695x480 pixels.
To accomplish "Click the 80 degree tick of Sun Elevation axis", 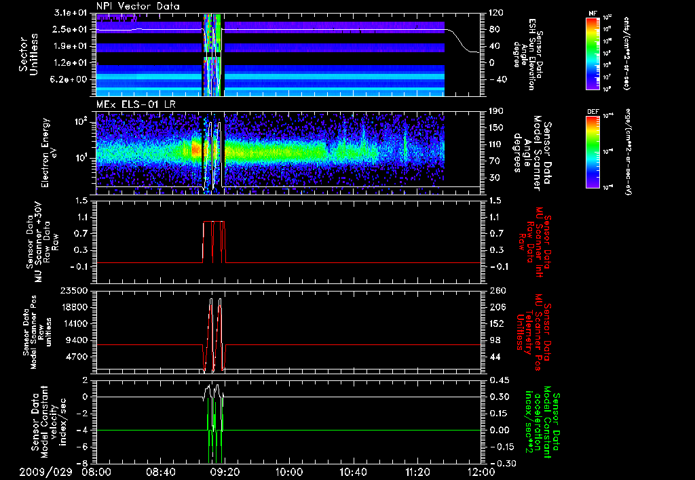I will coord(493,29).
